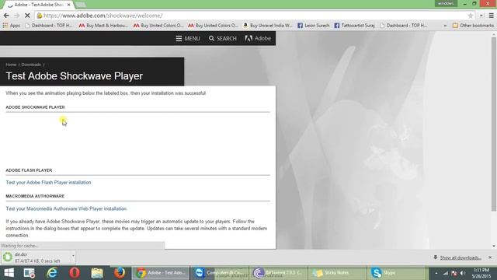Switch to the Sticky Notes taskbar item
497x280 pixels.
pos(336,273)
